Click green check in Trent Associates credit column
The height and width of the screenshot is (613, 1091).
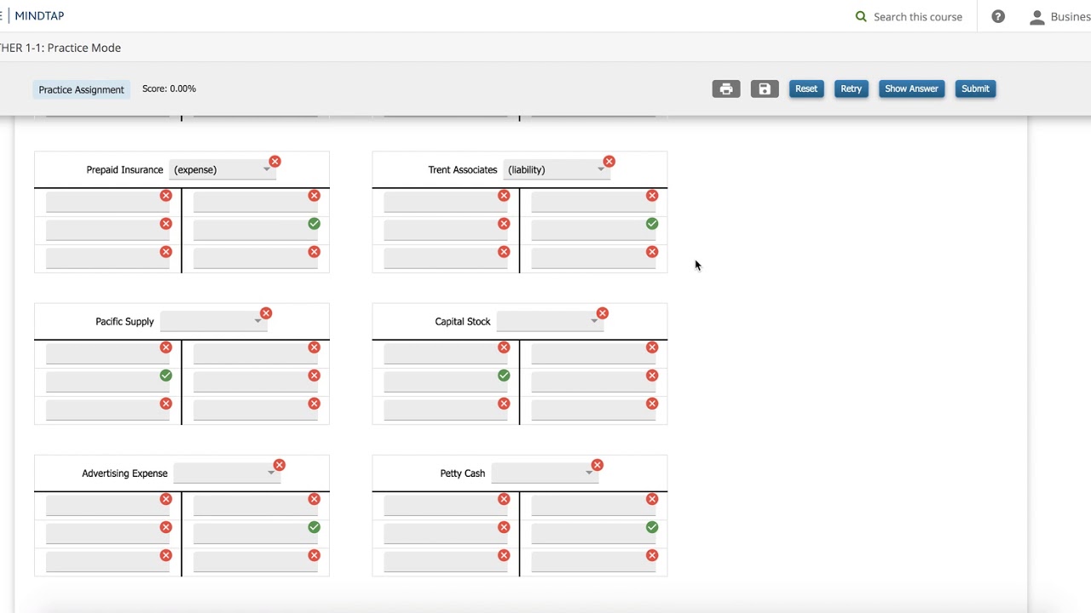pyautogui.click(x=652, y=224)
